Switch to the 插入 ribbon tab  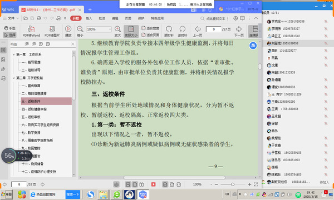pyautogui.click(x=89, y=18)
